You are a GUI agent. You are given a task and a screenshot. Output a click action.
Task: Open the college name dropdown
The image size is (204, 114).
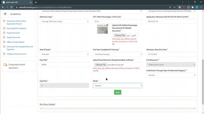(91, 11)
